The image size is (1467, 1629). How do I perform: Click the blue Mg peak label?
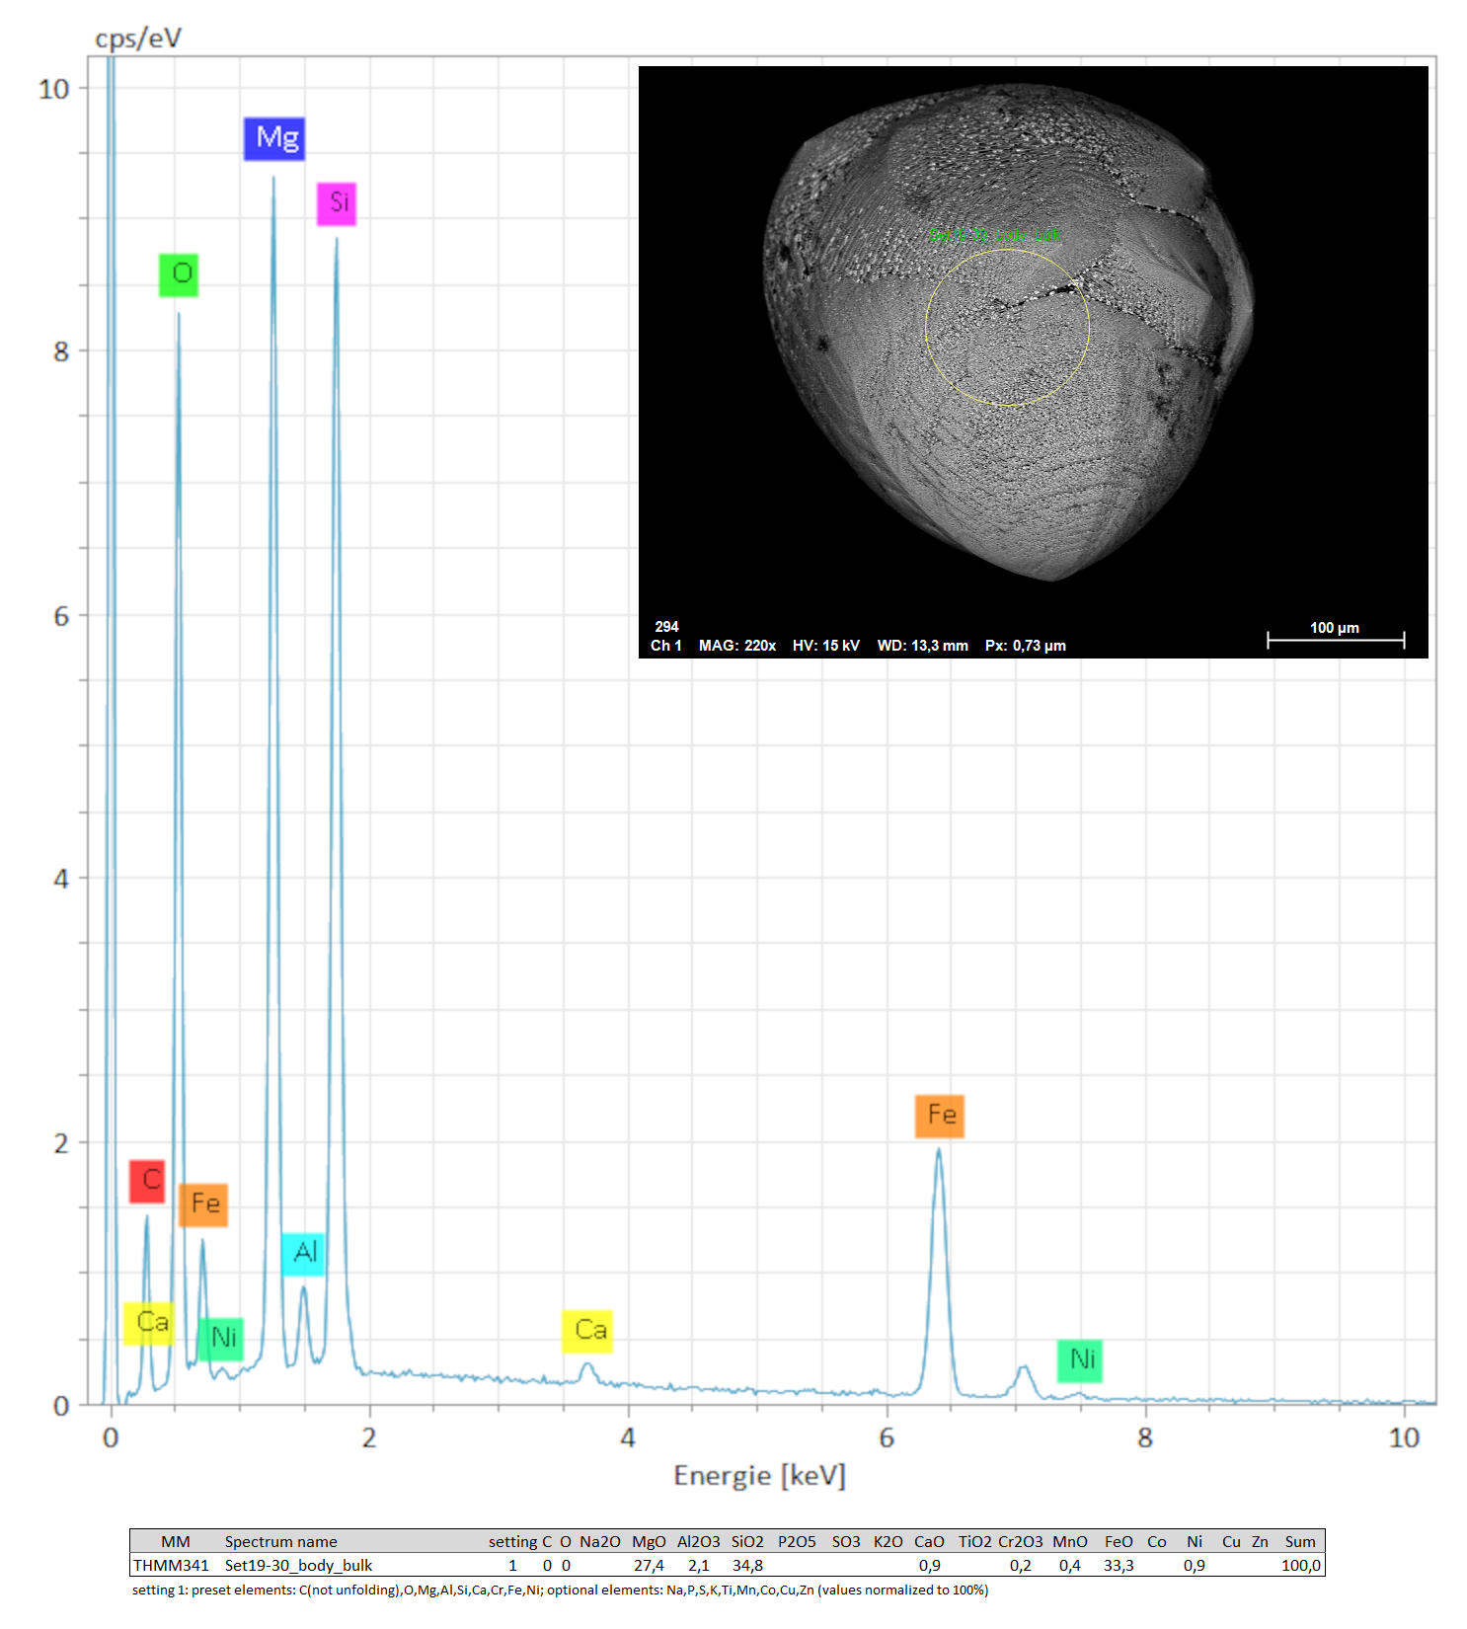click(x=274, y=138)
